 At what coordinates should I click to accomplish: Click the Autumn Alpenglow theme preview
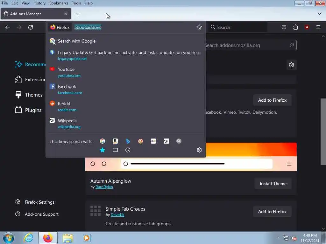click(x=191, y=157)
